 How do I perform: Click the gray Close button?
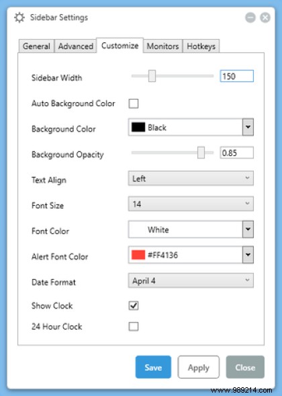pos(245,367)
